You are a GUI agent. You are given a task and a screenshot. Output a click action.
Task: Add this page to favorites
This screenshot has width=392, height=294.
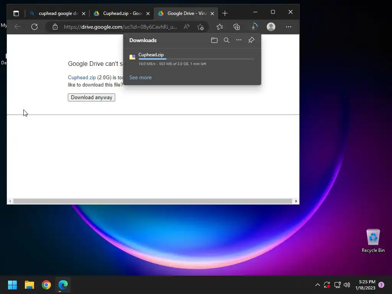click(200, 27)
